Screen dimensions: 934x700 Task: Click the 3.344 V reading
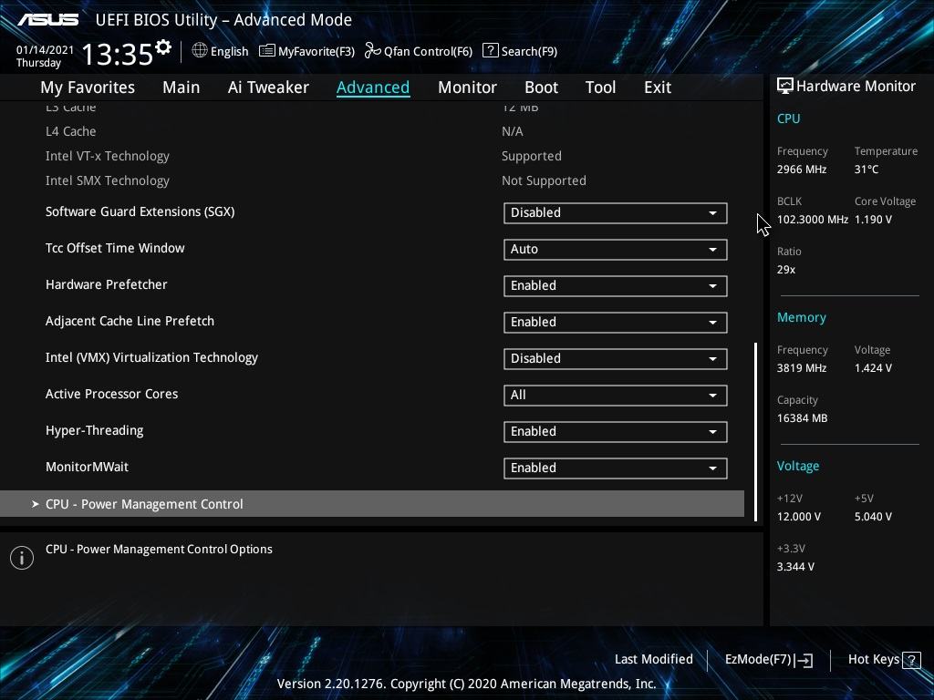point(795,567)
